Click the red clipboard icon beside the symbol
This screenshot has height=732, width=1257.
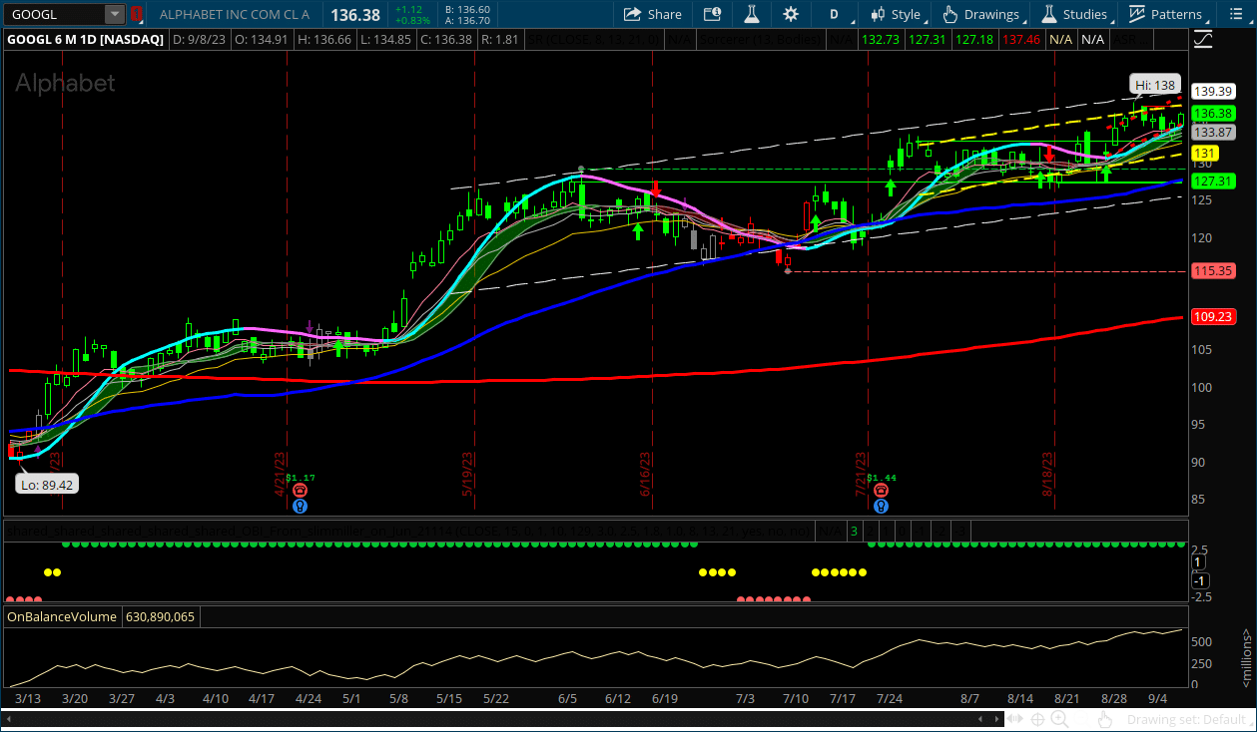pos(137,15)
